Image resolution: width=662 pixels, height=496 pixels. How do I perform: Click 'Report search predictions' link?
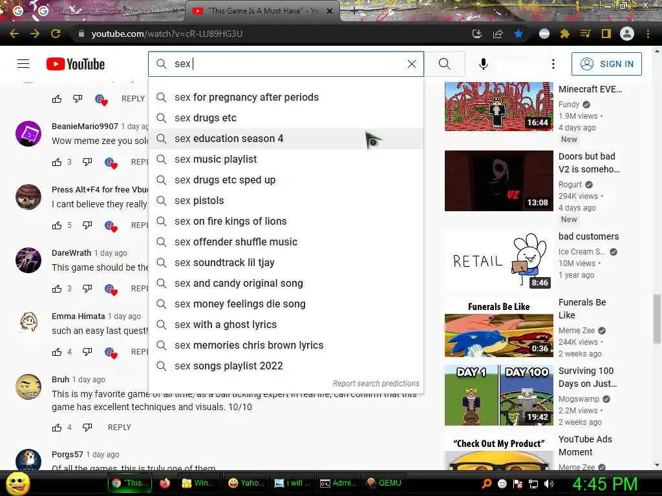376,384
